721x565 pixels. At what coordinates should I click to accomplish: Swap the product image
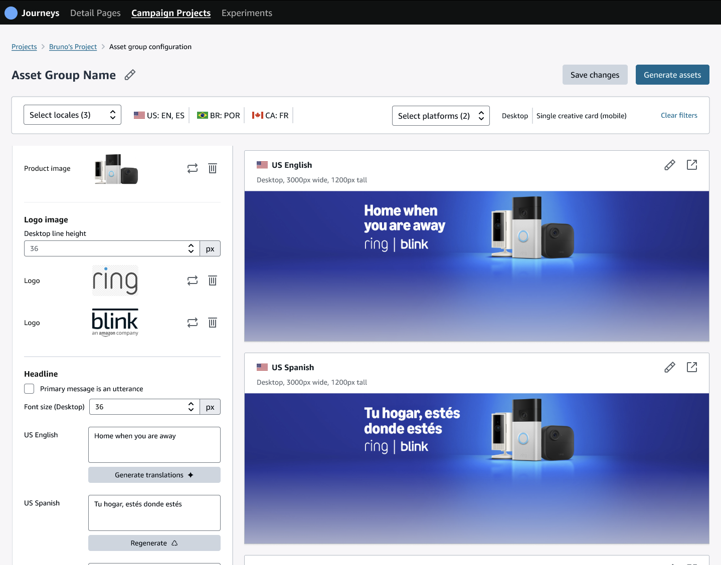pyautogui.click(x=193, y=168)
